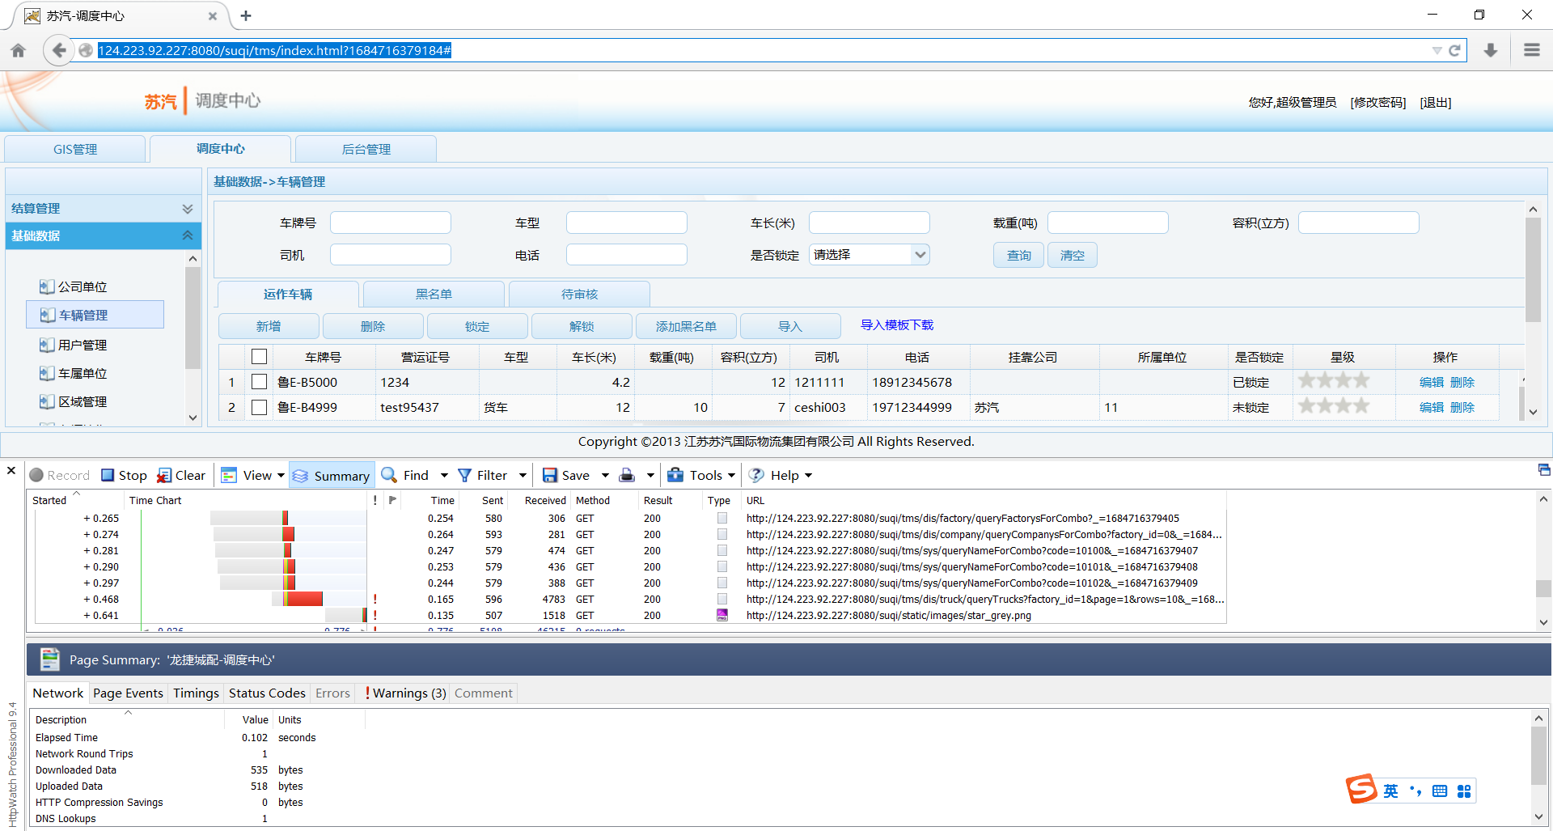
Task: Click the [修改密码] link
Action: click(1378, 102)
